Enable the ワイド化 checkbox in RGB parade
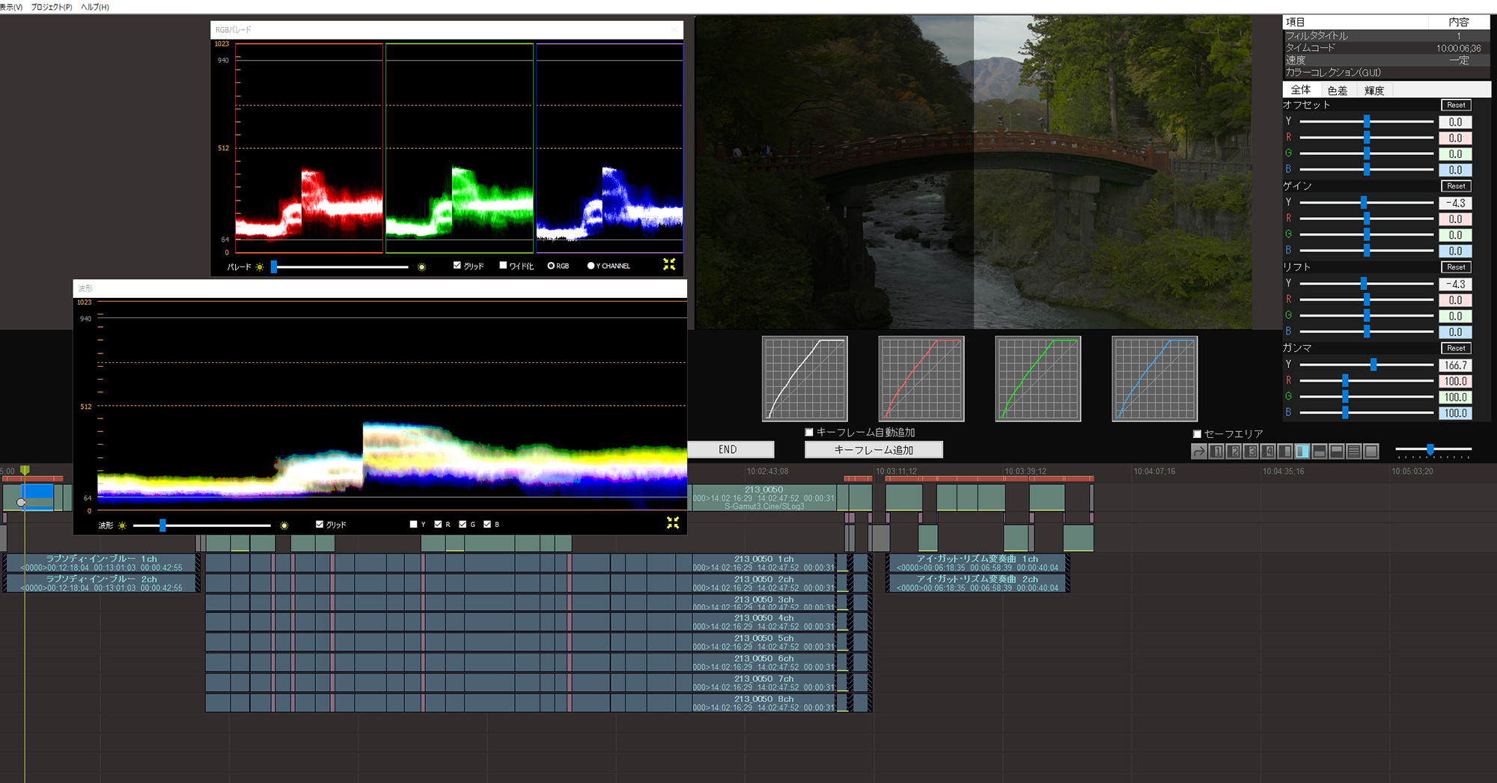The image size is (1497, 783). pyautogui.click(x=503, y=265)
